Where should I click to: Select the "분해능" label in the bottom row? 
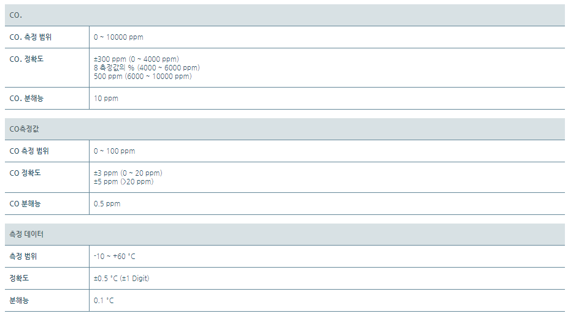point(20,301)
